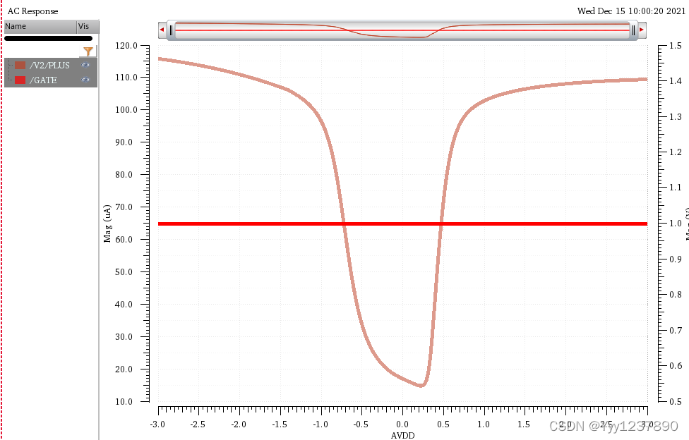The image size is (689, 440).
Task: Click the 10.0 left axis tick label
Action: (124, 401)
